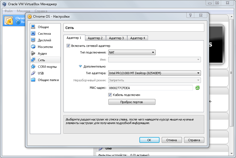Click the Носители label in sidebar
The image size is (236, 158).
pyautogui.click(x=45, y=47)
